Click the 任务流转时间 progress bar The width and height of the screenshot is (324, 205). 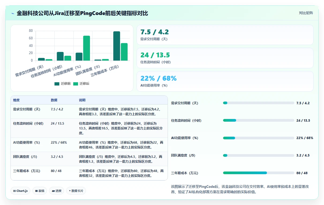click(258, 120)
